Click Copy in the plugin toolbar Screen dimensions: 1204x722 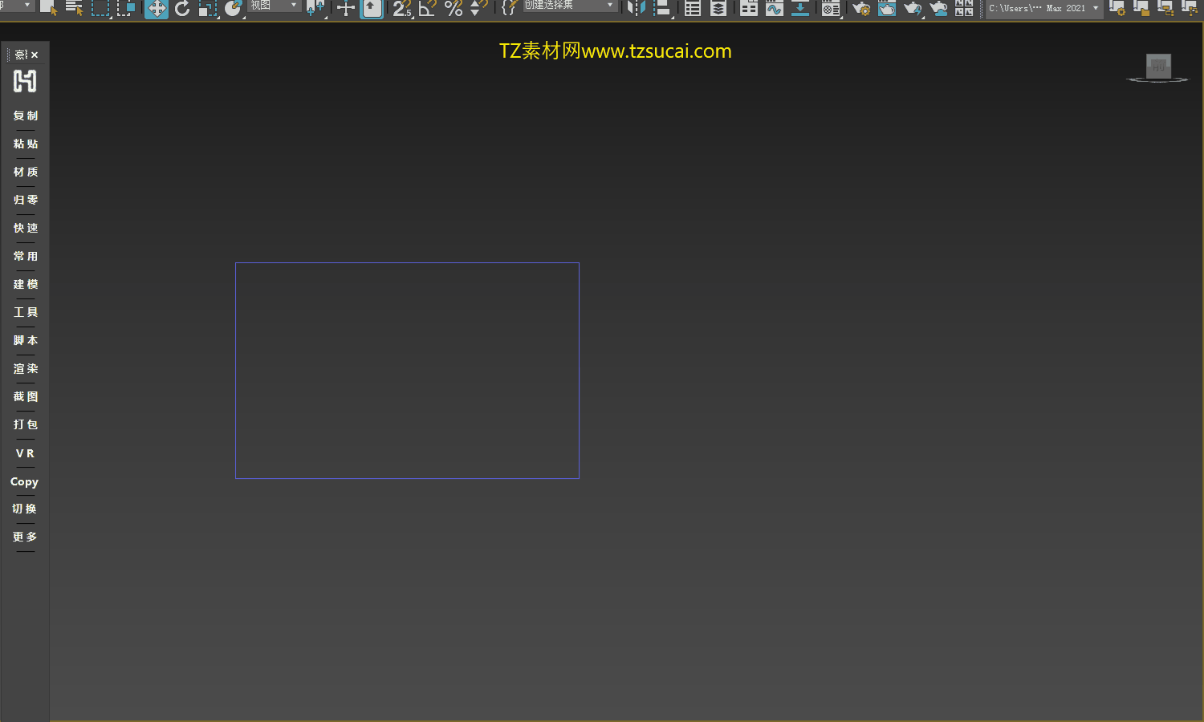24,481
